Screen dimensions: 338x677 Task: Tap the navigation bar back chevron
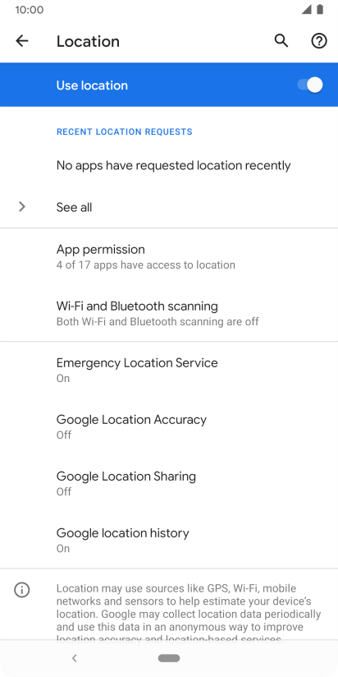coord(74,658)
